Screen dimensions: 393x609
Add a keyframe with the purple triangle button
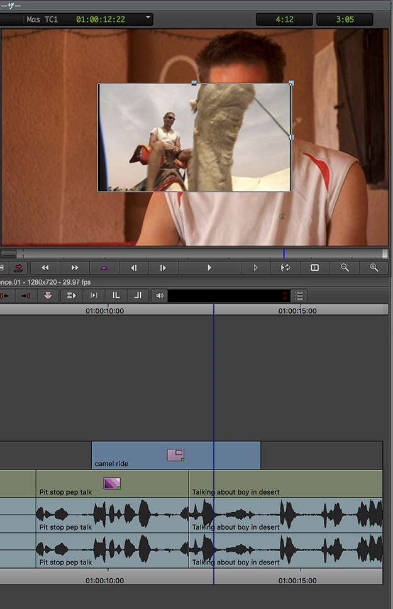[104, 268]
